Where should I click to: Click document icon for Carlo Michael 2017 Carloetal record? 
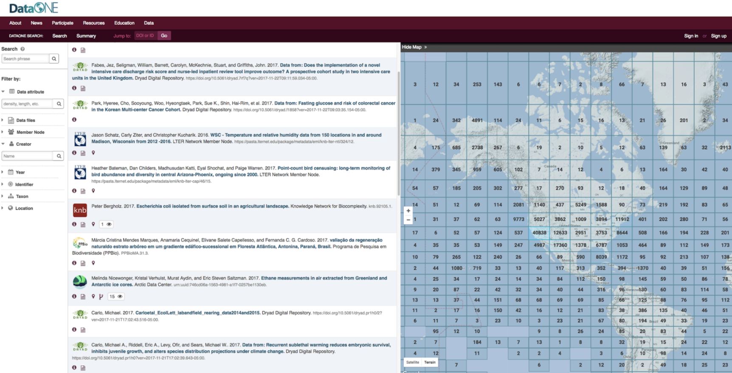click(83, 330)
